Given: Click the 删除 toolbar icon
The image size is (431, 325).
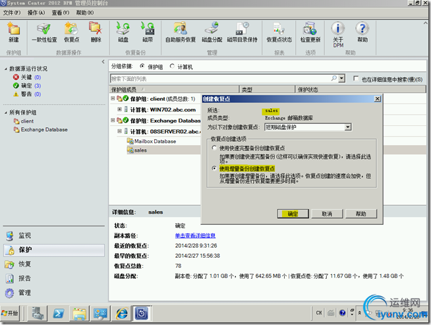Looking at the screenshot, I should pyautogui.click(x=96, y=32).
